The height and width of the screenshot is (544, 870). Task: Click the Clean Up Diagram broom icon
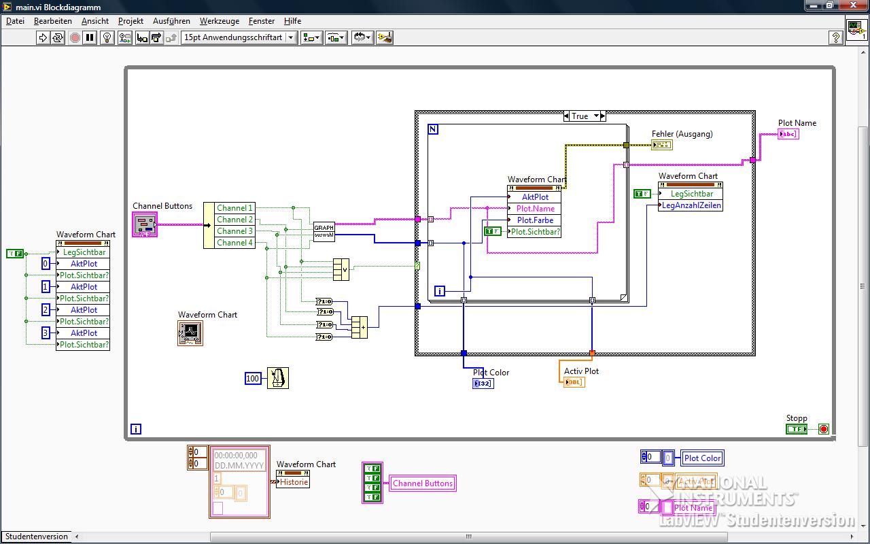[x=385, y=37]
